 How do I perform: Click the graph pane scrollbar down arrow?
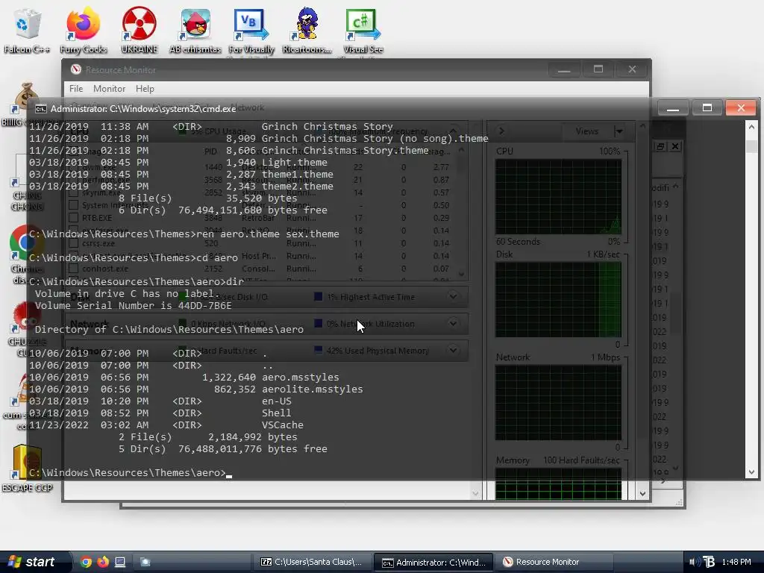(x=642, y=494)
